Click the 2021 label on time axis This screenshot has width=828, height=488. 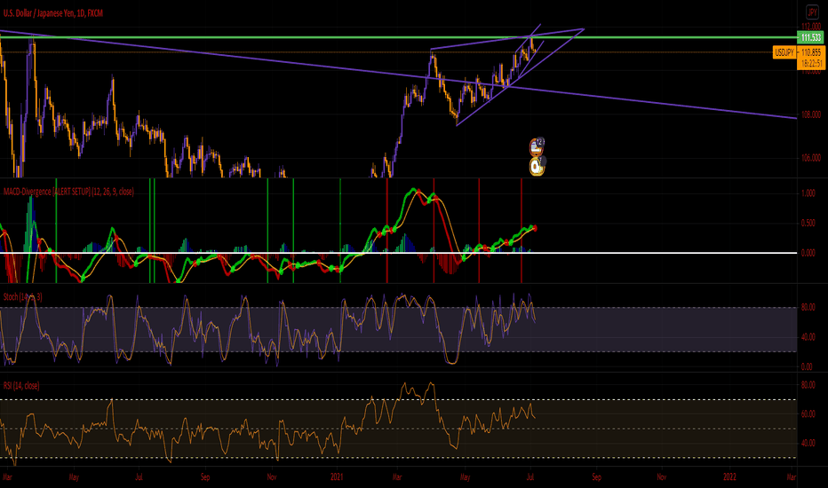click(x=337, y=477)
